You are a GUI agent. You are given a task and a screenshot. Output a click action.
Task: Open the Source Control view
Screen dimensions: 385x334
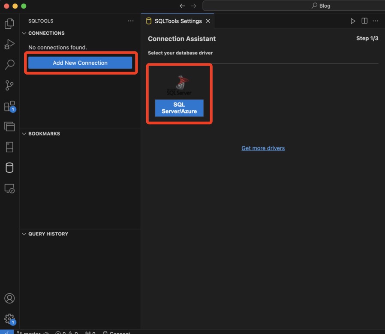coord(9,85)
